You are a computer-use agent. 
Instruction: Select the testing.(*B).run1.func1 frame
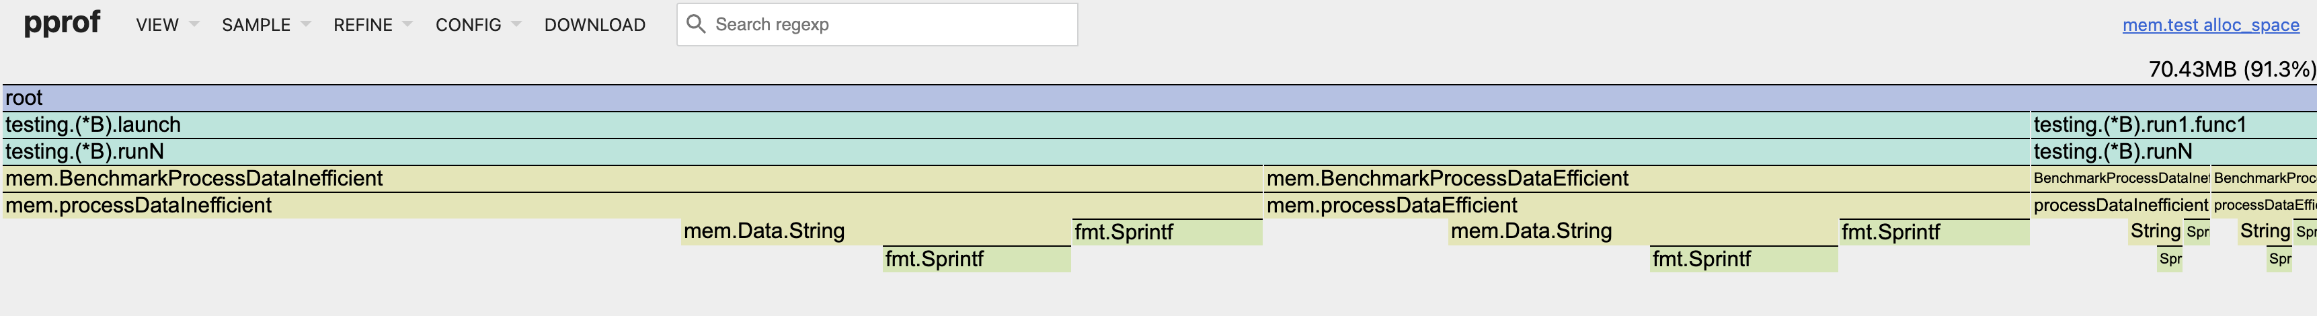coord(2174,125)
